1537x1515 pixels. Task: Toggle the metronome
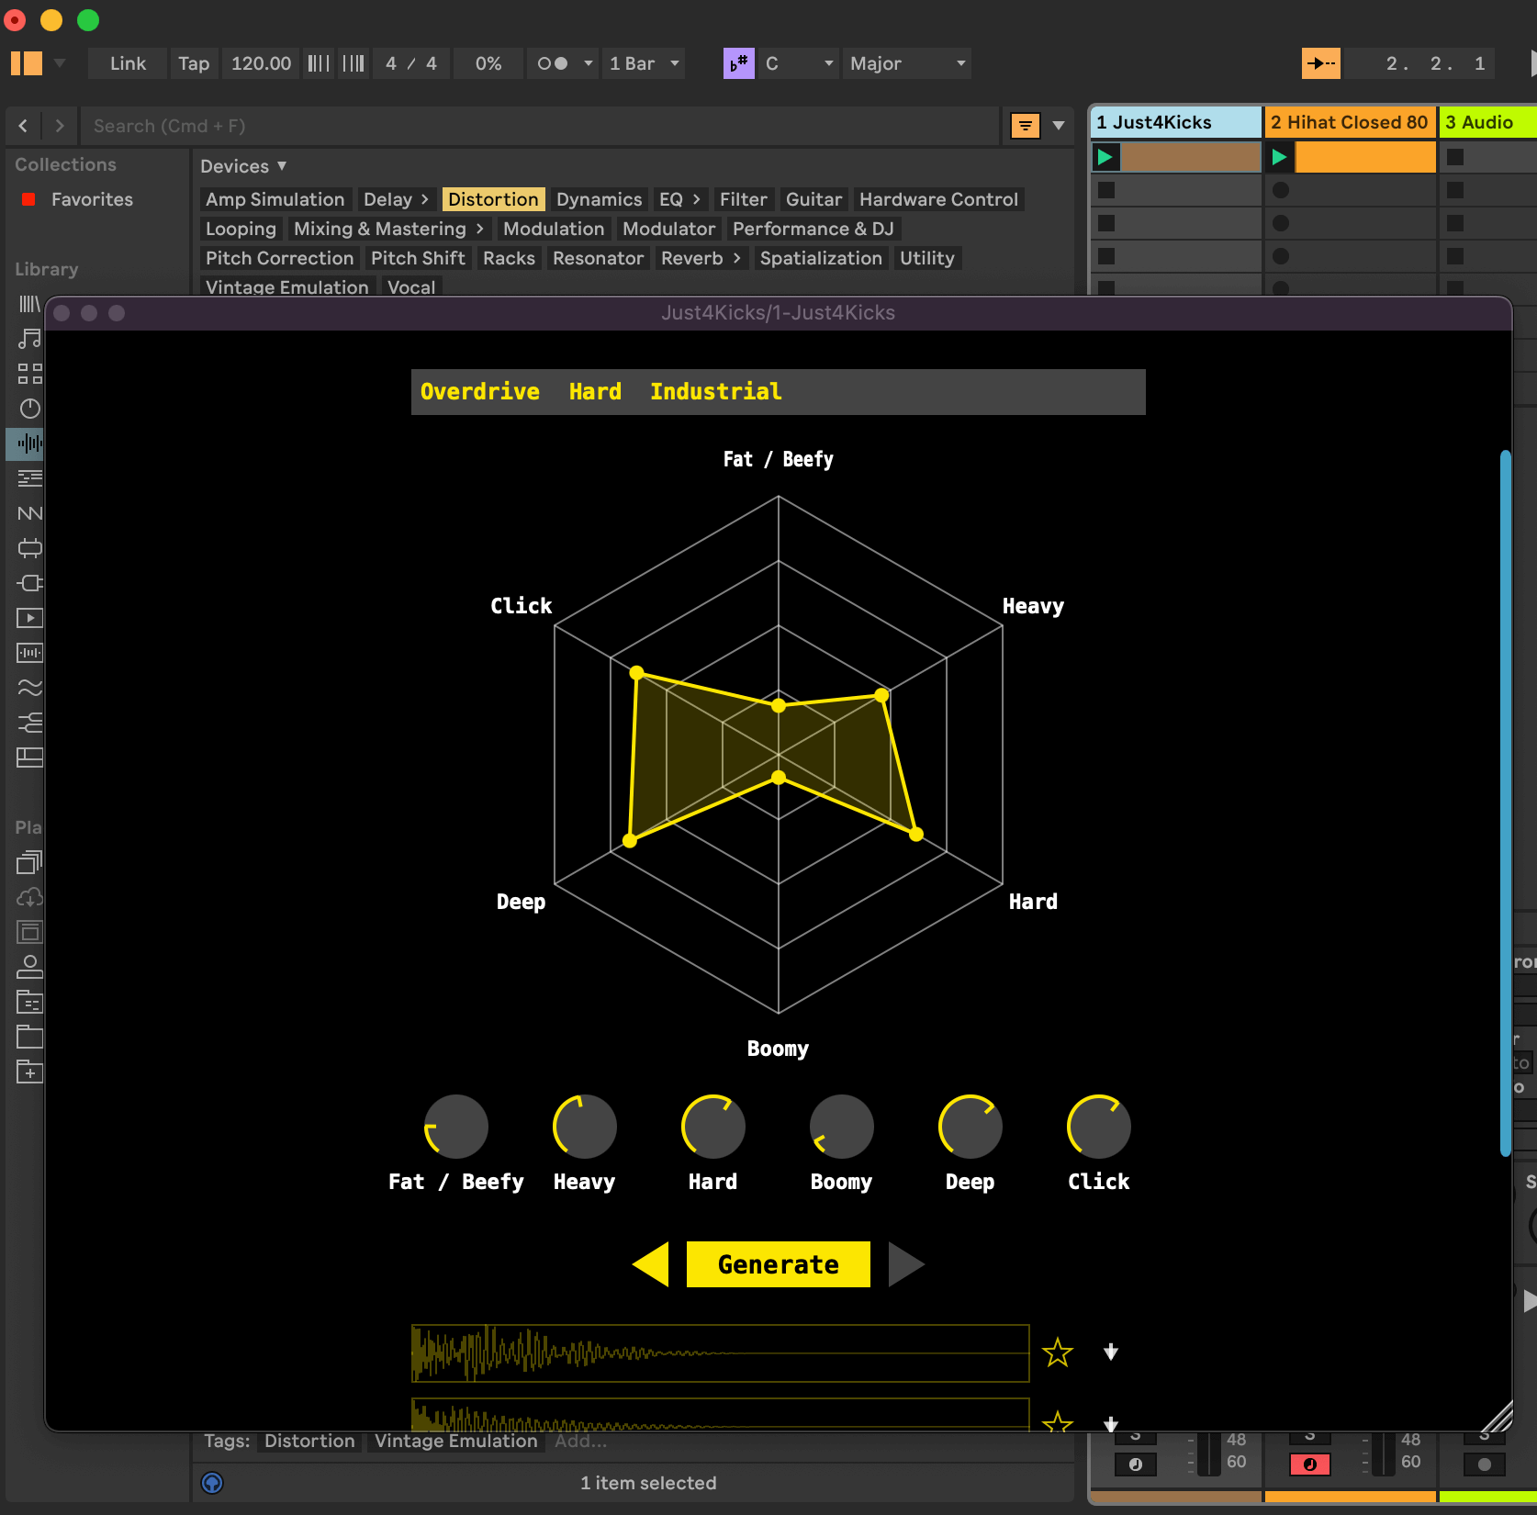555,63
